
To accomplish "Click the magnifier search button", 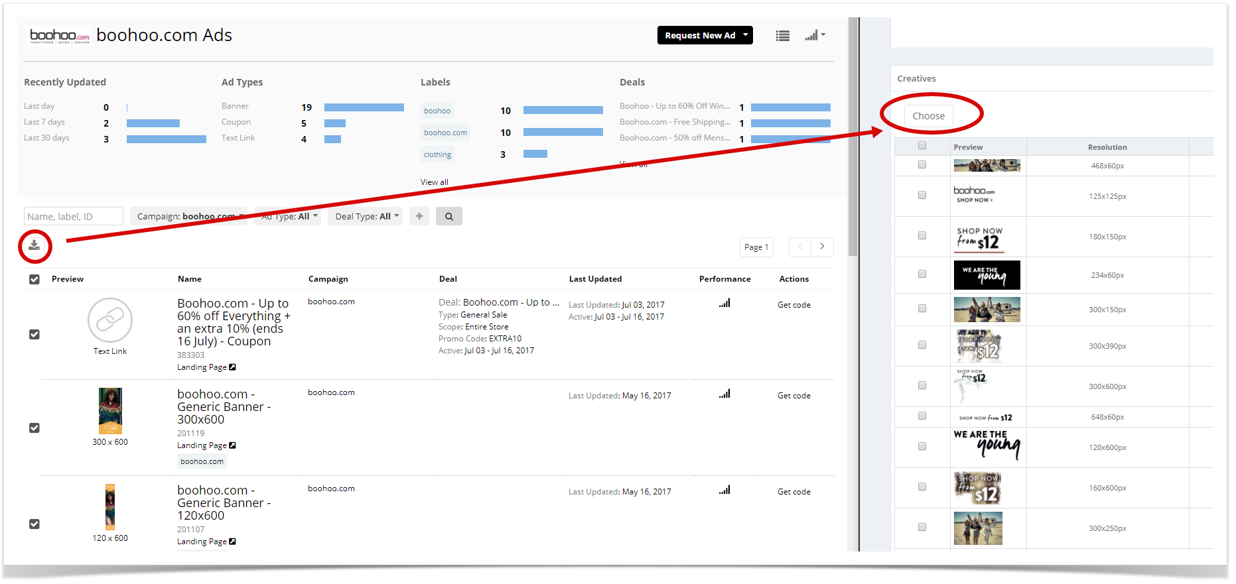I will [x=448, y=216].
